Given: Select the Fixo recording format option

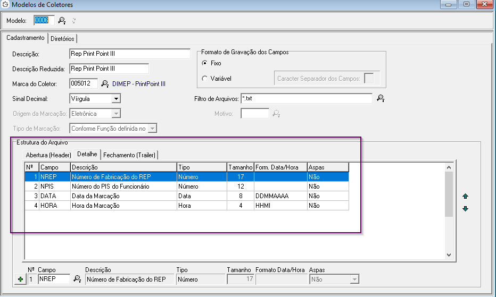Looking at the screenshot, I should tap(205, 63).
